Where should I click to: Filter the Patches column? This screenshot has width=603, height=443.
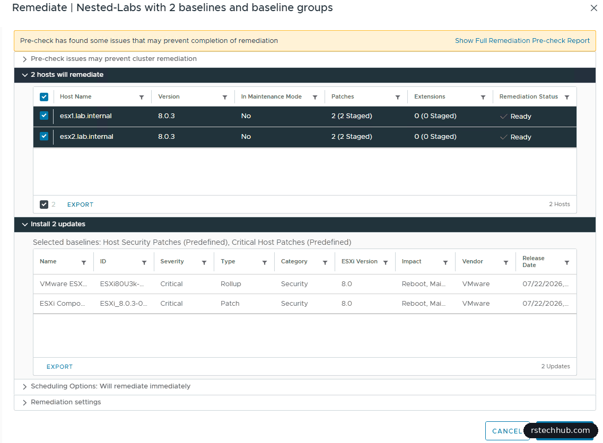tap(398, 97)
